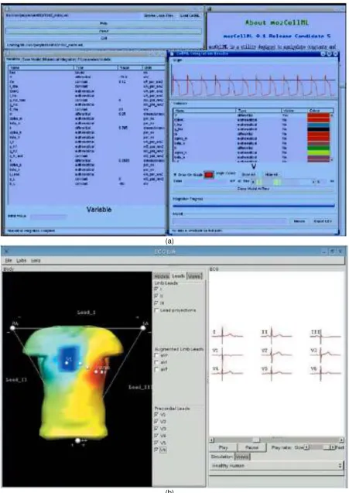Click the lead I ECG trace
The image size is (349, 493).
(227, 335)
